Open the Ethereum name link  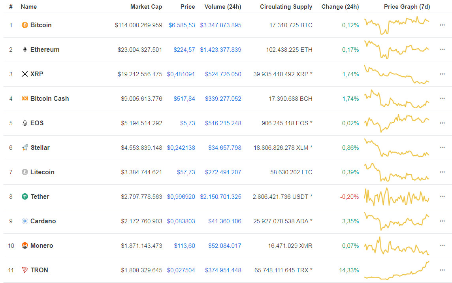(45, 50)
